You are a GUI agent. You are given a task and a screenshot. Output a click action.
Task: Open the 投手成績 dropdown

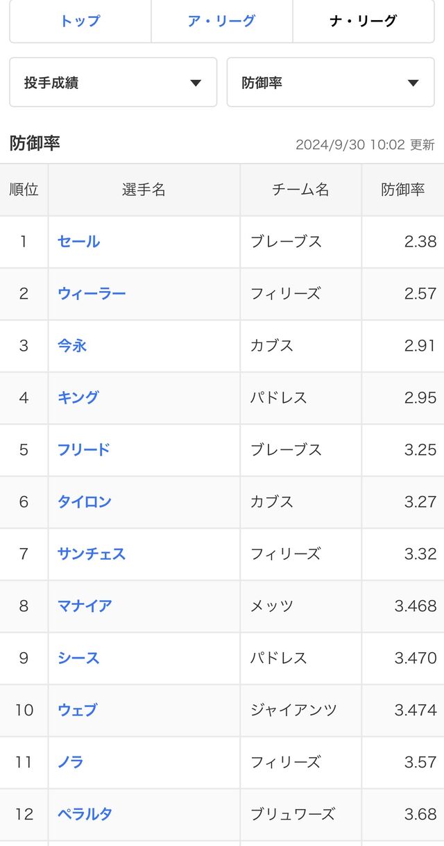pos(113,83)
